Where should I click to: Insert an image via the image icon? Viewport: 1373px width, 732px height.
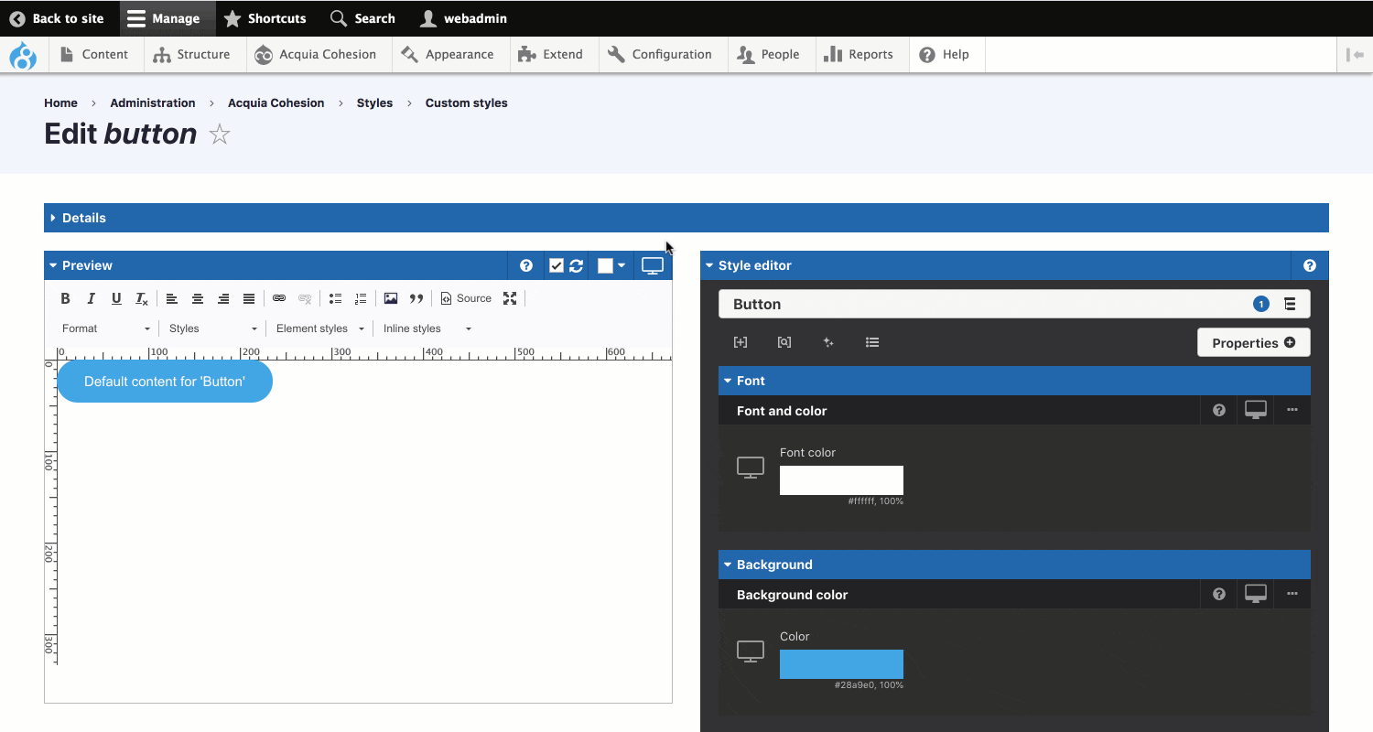click(x=391, y=298)
